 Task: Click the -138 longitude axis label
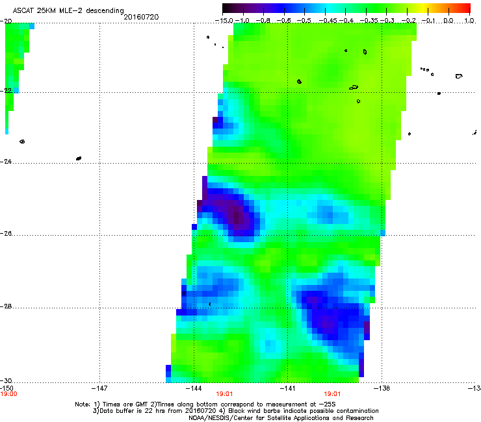pyautogui.click(x=382, y=388)
